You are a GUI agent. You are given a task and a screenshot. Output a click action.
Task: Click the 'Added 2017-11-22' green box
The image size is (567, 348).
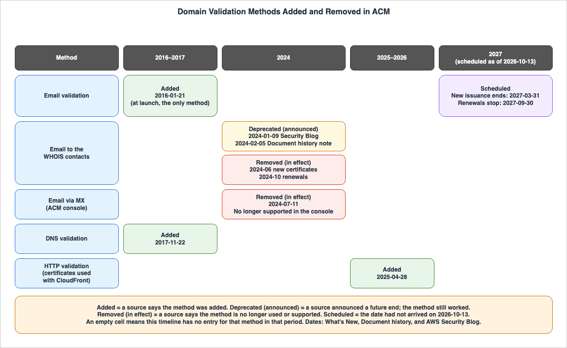[x=170, y=239]
